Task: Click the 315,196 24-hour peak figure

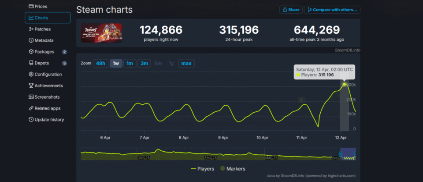Action: coord(239,30)
